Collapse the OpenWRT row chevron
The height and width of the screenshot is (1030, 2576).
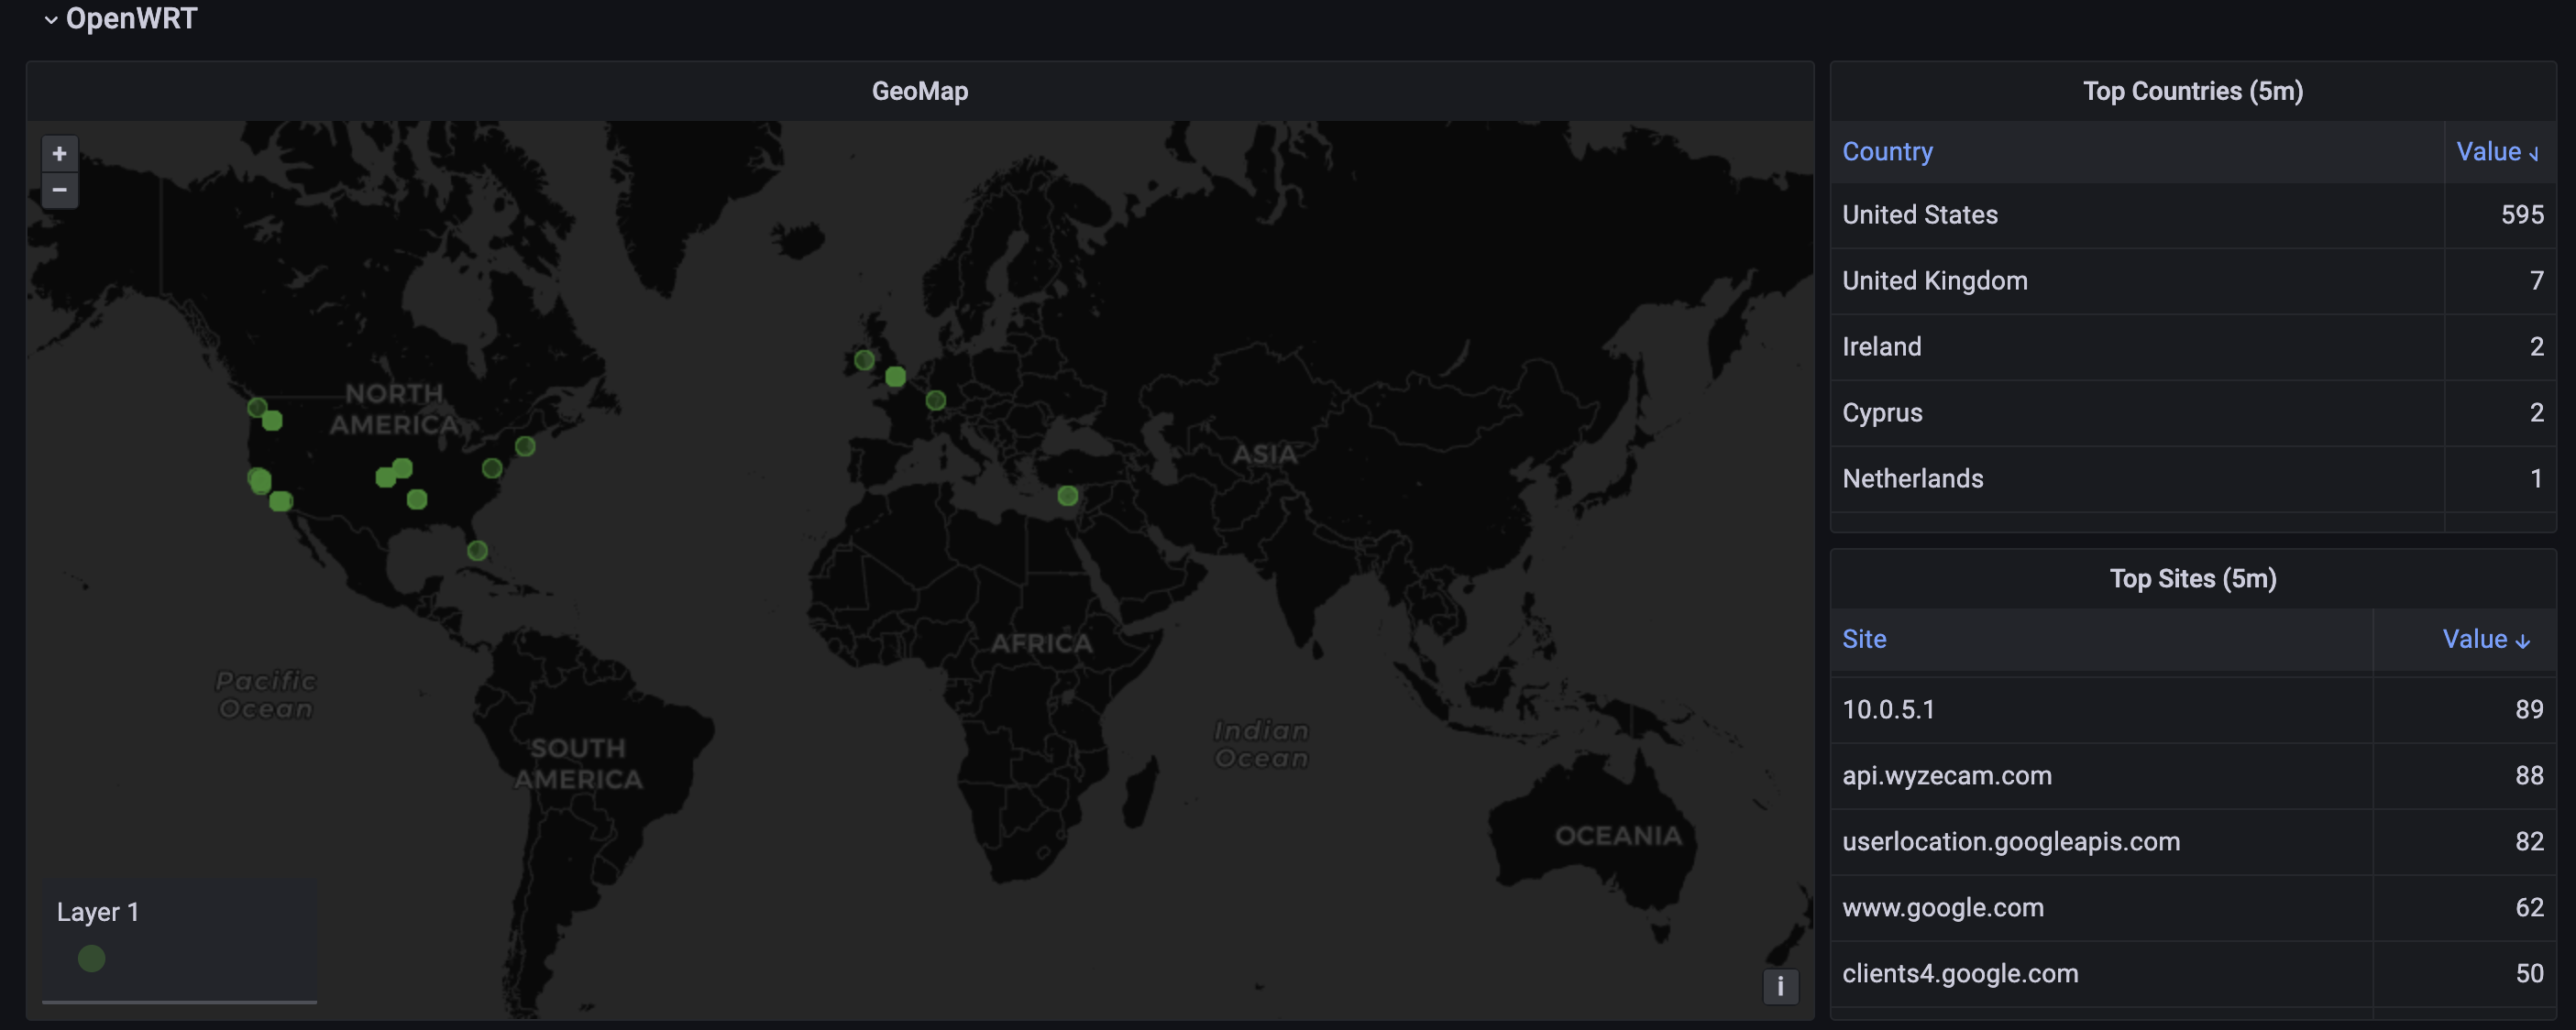coord(51,20)
